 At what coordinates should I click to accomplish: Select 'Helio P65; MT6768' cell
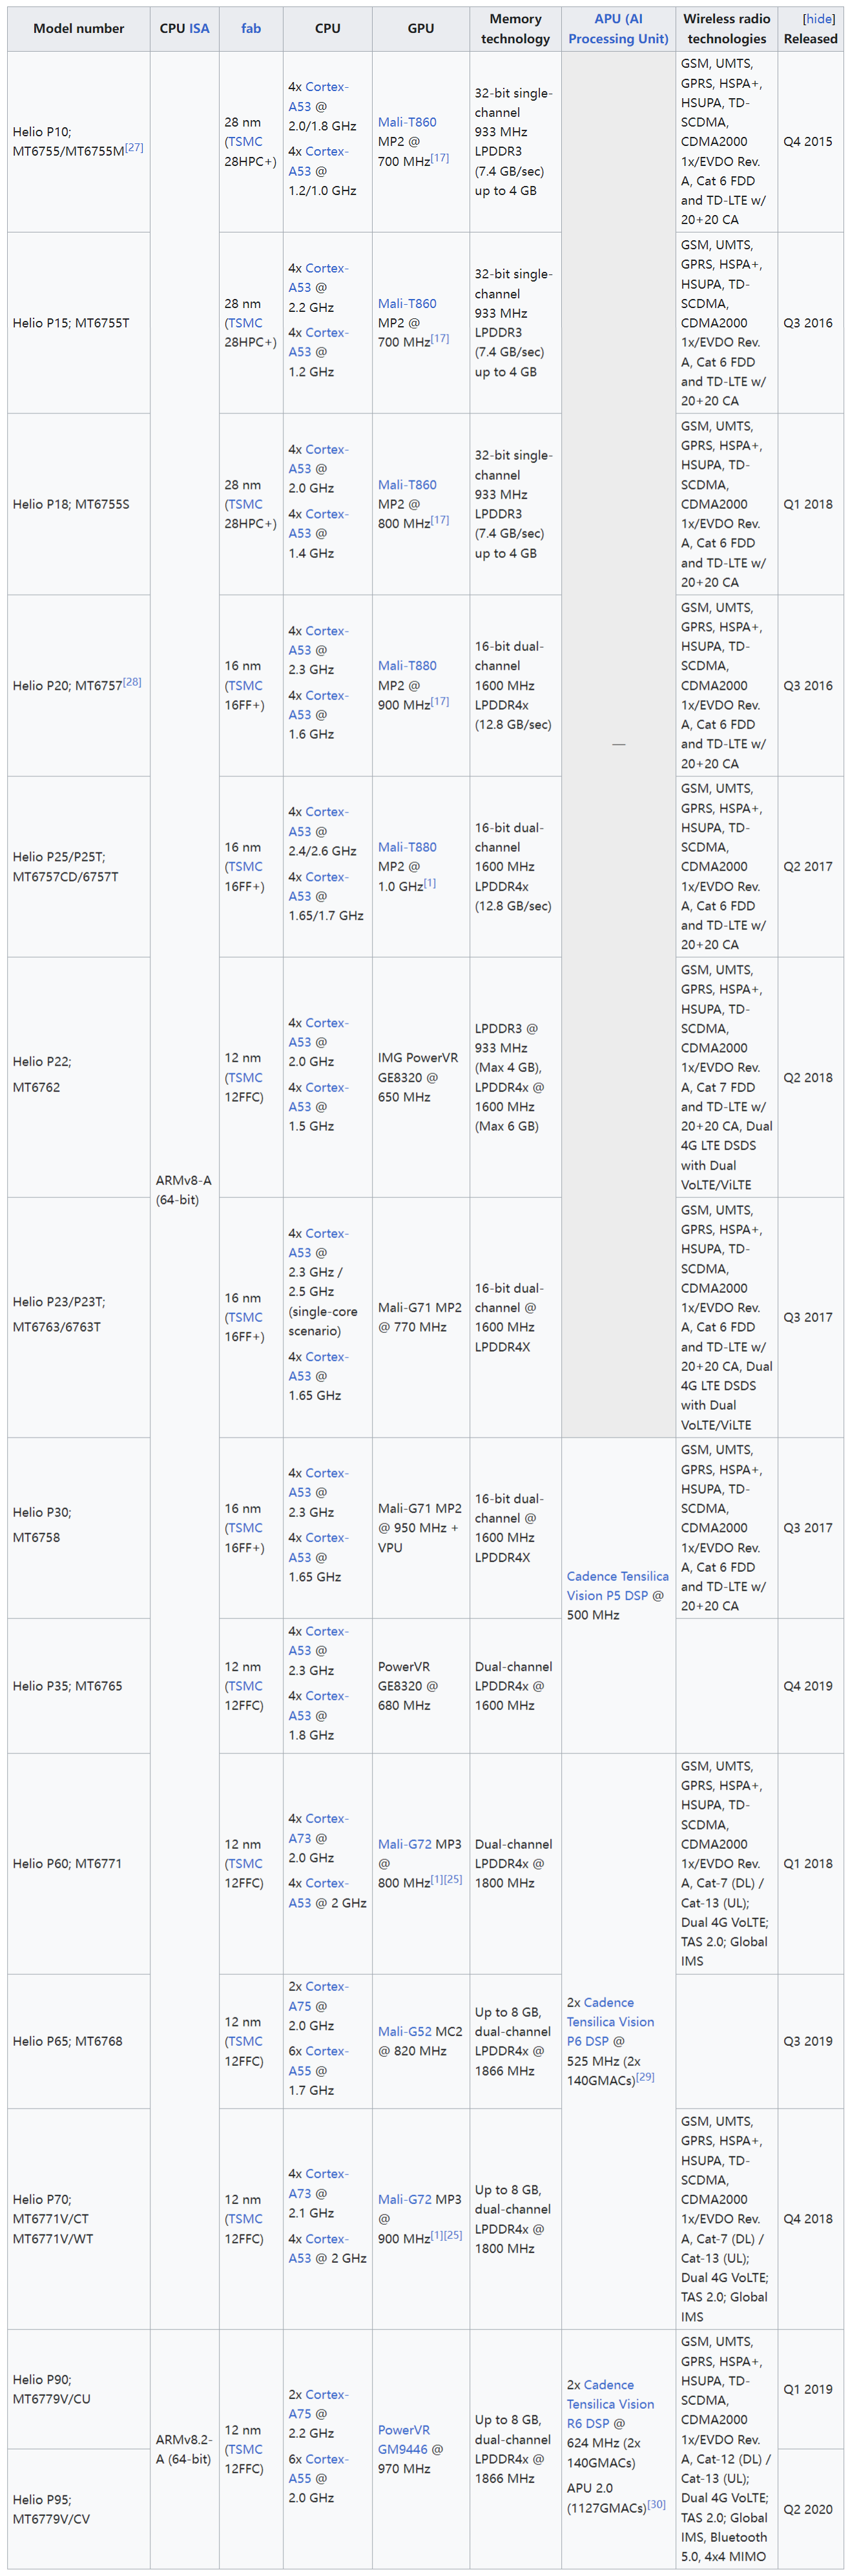pyautogui.click(x=79, y=2041)
